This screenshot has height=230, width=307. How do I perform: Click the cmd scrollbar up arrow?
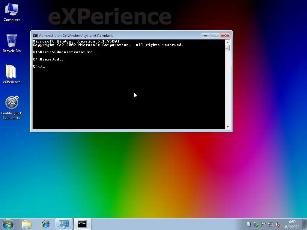pos(227,42)
